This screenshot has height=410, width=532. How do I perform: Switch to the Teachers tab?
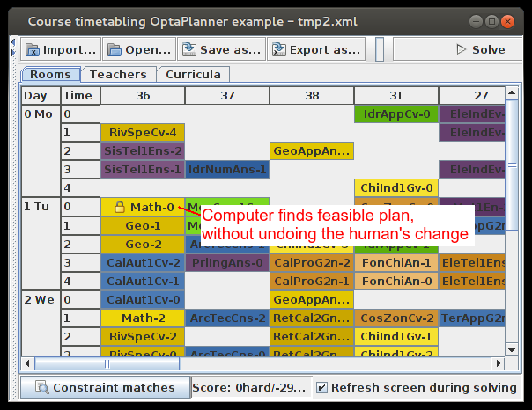[x=118, y=75]
